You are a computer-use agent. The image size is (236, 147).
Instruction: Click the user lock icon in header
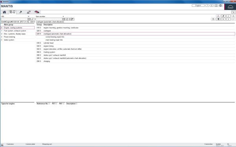click(216, 6)
